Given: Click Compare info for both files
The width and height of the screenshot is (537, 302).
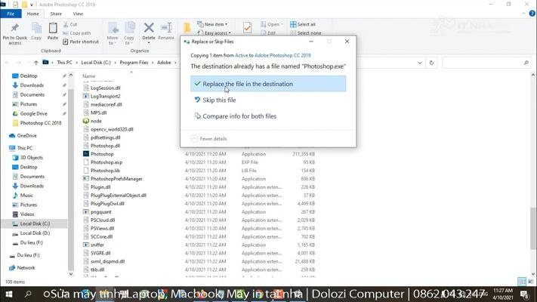Looking at the screenshot, I should [x=239, y=116].
